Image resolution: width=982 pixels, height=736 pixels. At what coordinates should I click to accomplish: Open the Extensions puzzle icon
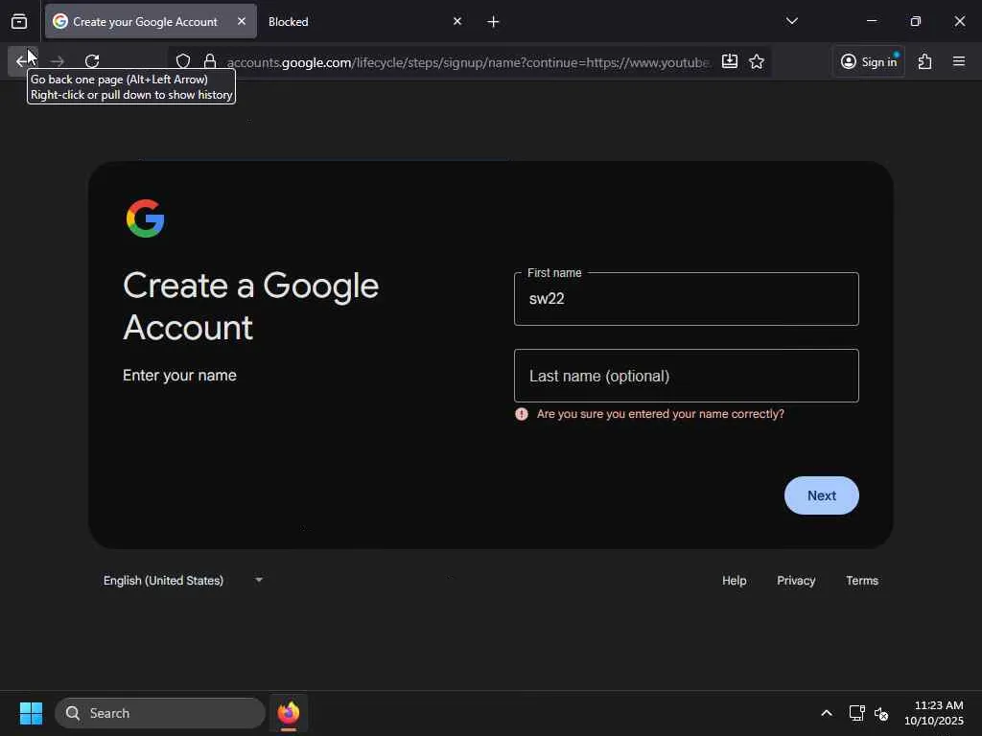925,61
